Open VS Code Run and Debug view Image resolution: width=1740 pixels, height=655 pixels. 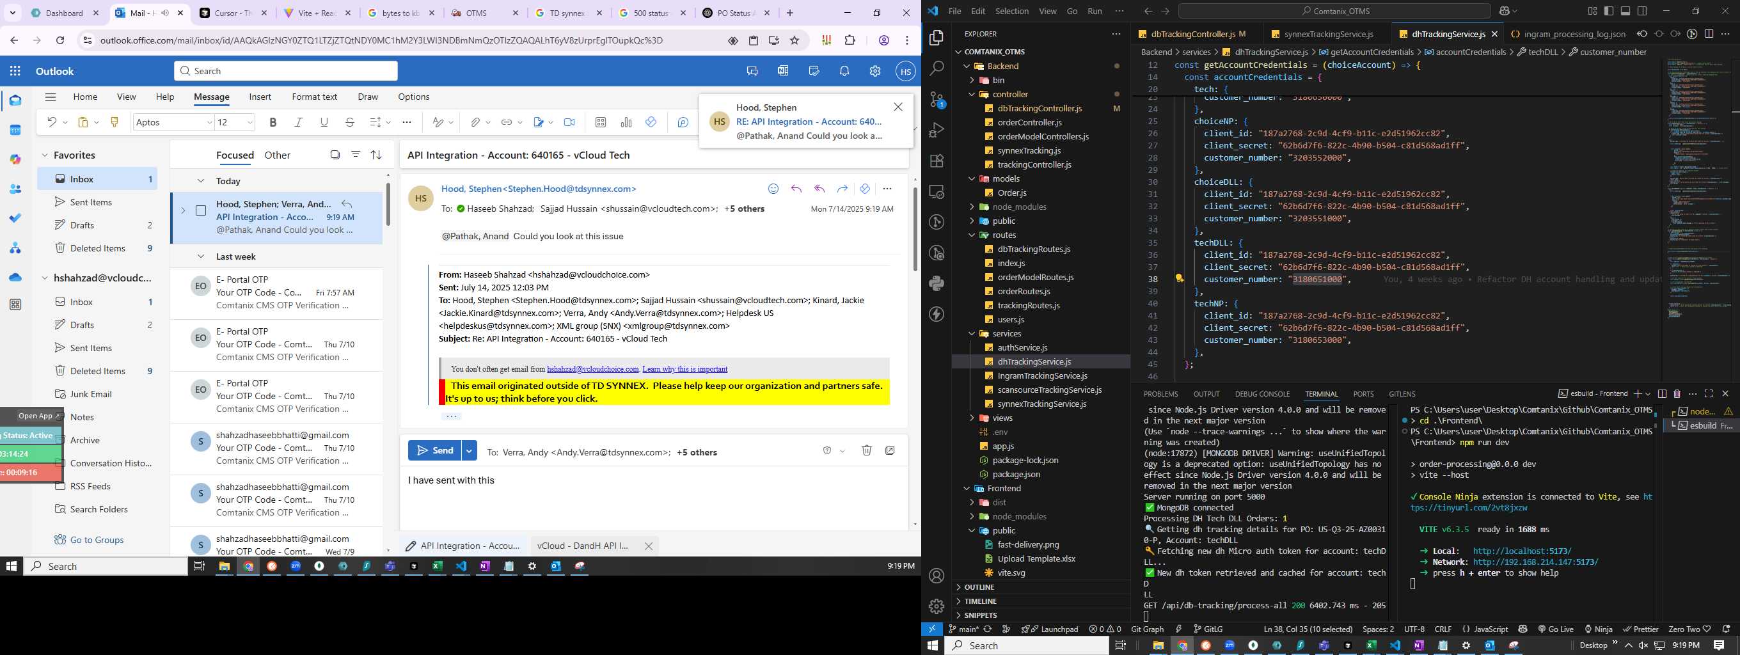point(937,130)
